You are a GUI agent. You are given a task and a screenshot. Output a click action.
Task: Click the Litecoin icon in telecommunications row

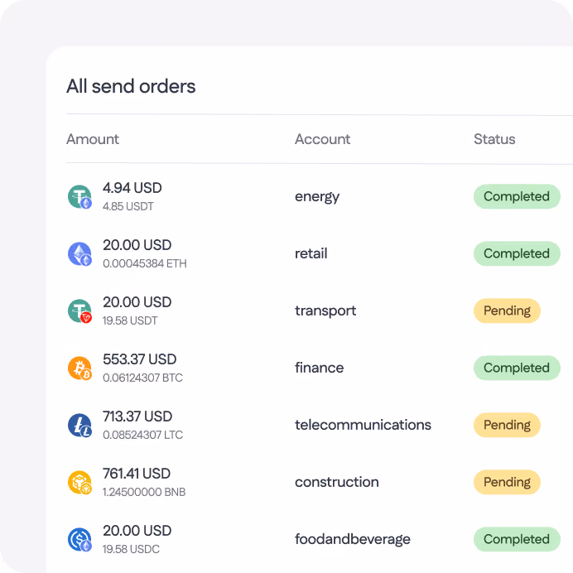pos(79,425)
